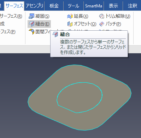Click the サーフェス(R) command
Image resolution: width=141 pixels, height=138 pixels.
[11, 16]
